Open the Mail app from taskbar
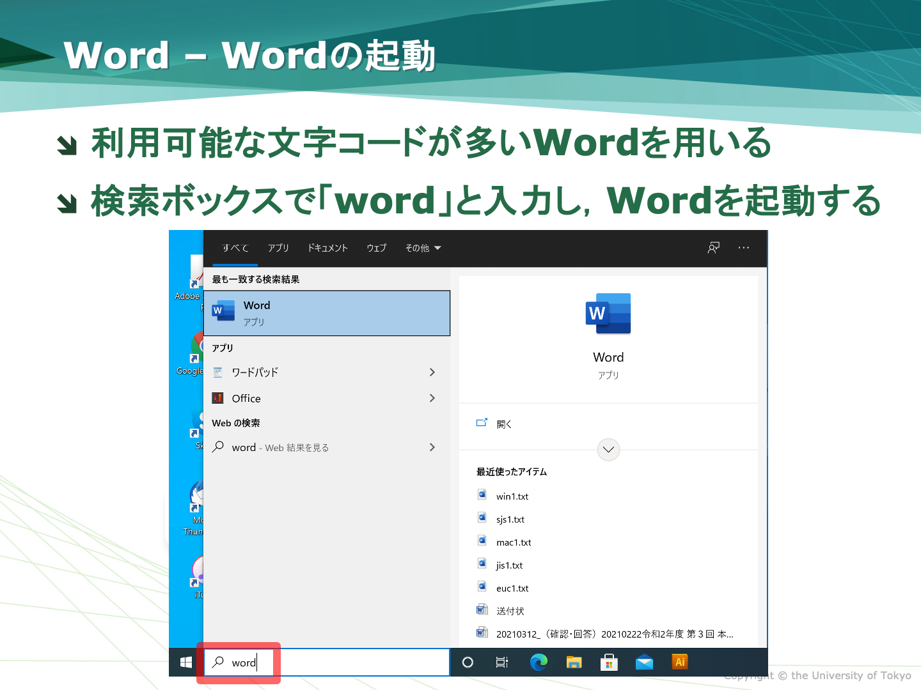The width and height of the screenshot is (921, 690). point(644,663)
